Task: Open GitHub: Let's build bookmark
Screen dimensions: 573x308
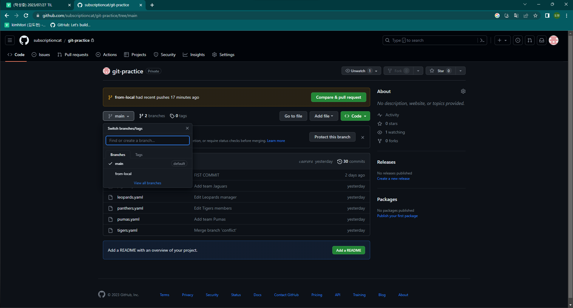Action: 70,25
